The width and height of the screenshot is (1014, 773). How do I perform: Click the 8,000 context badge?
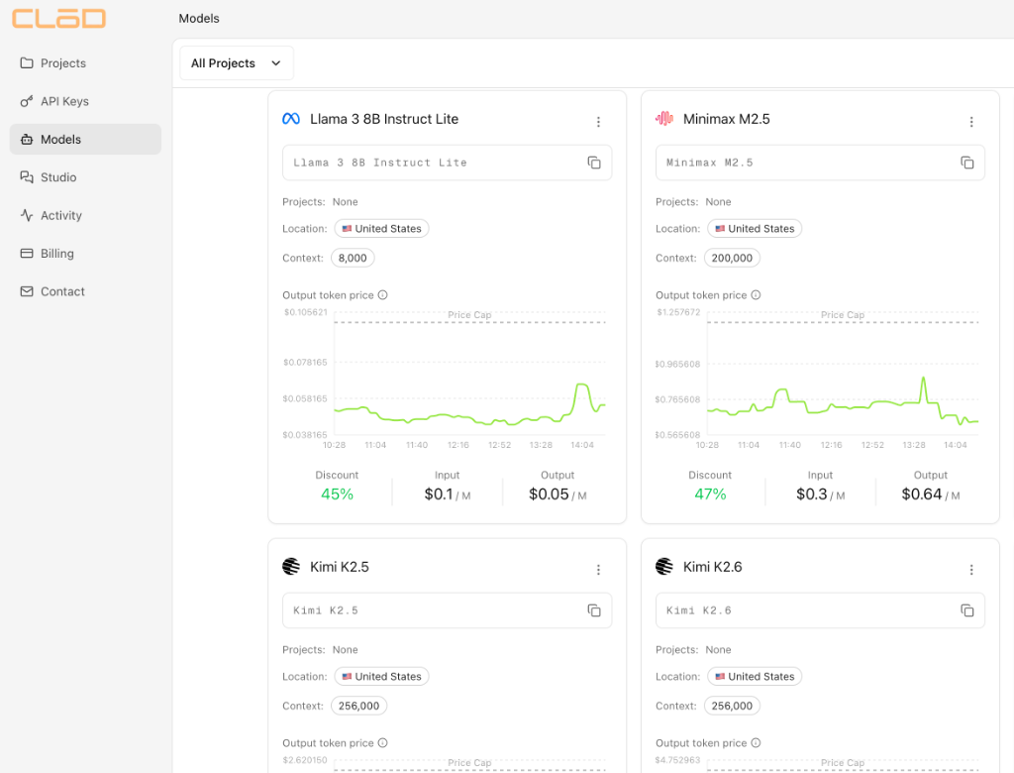point(353,258)
